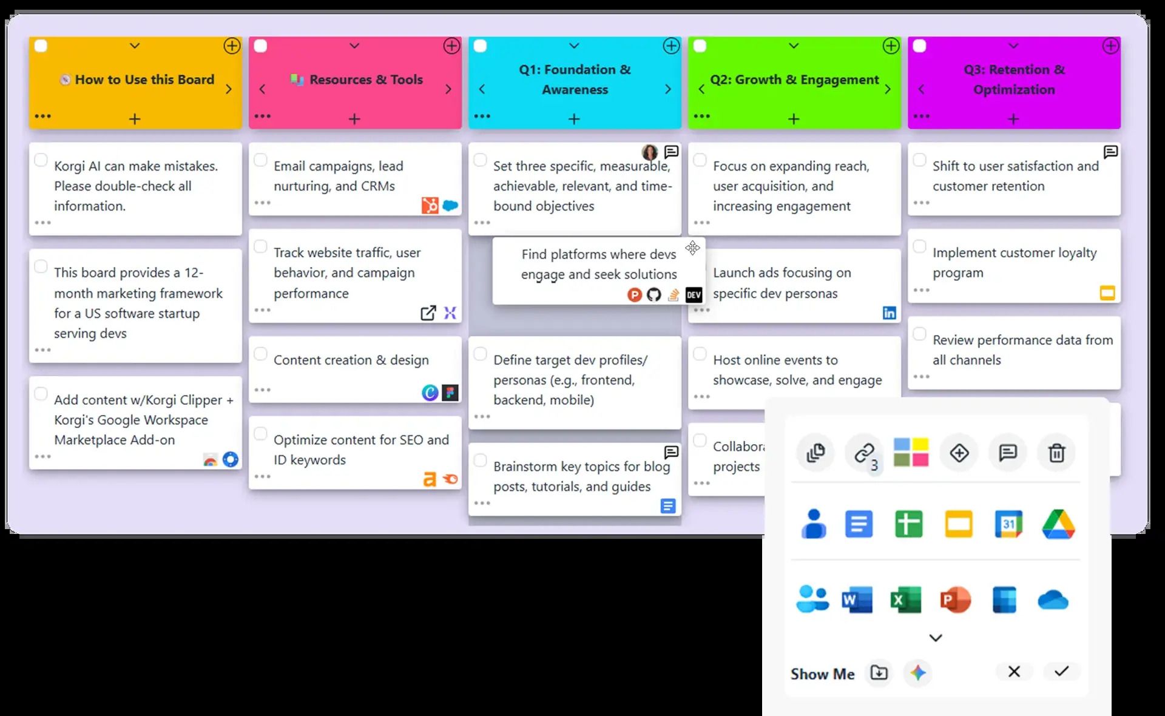Expand the chevron below app icons in popup
Image resolution: width=1165 pixels, height=716 pixels.
coord(936,638)
